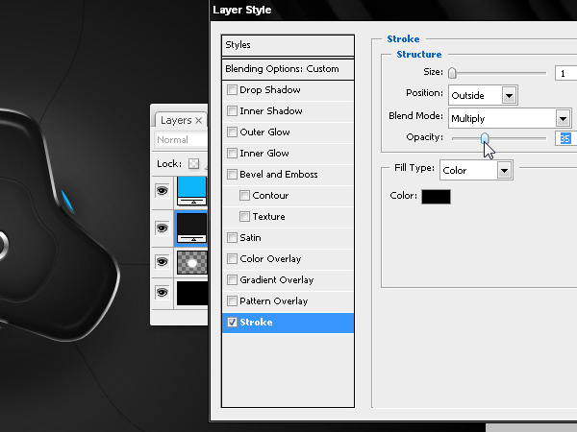577x432 pixels.
Task: Enable the Inner Shadow checkbox
Action: pos(232,111)
